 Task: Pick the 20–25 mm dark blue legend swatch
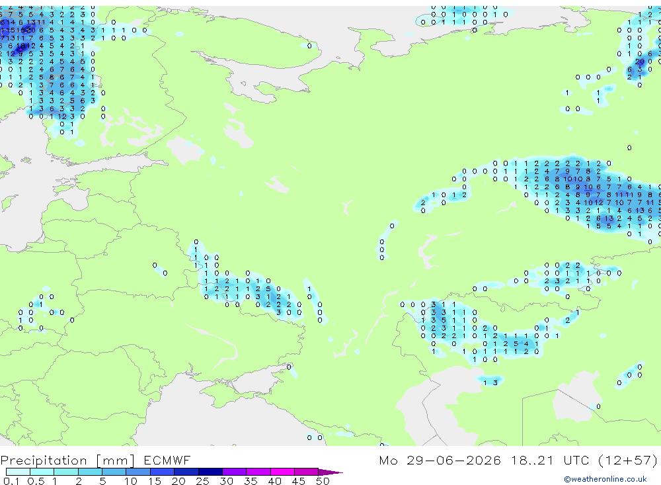point(186,472)
